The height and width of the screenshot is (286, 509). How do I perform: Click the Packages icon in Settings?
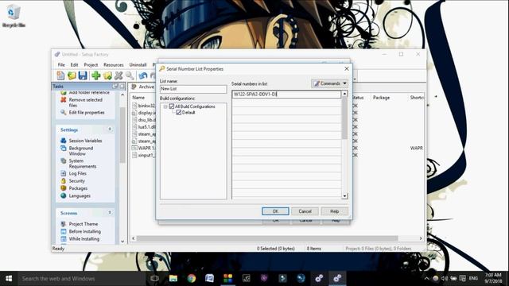pyautogui.click(x=64, y=188)
